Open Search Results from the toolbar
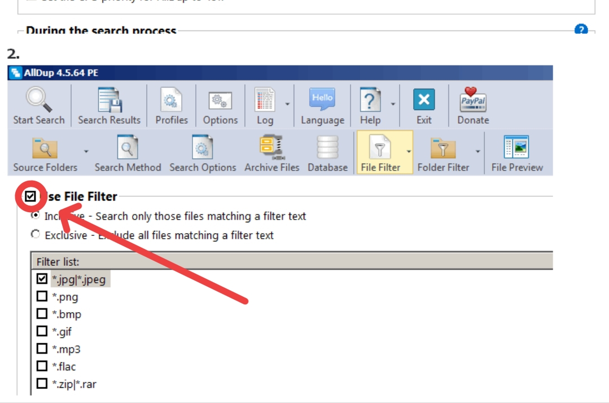The width and height of the screenshot is (609, 403). (x=109, y=100)
